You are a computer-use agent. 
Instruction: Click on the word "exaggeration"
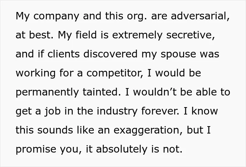coord(146,131)
